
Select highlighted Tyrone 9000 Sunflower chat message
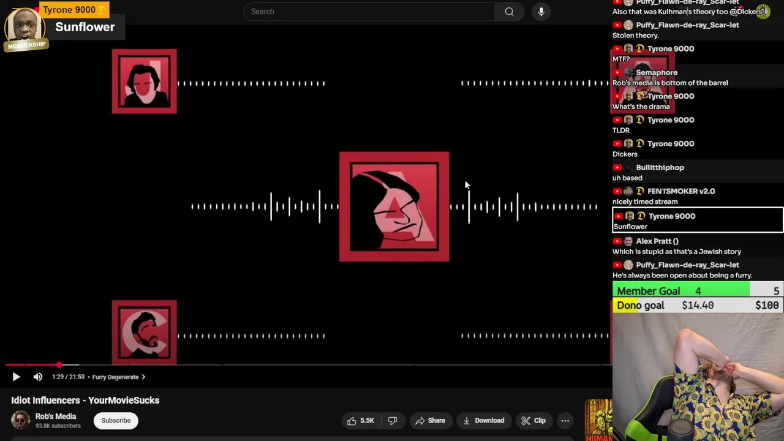pos(698,221)
